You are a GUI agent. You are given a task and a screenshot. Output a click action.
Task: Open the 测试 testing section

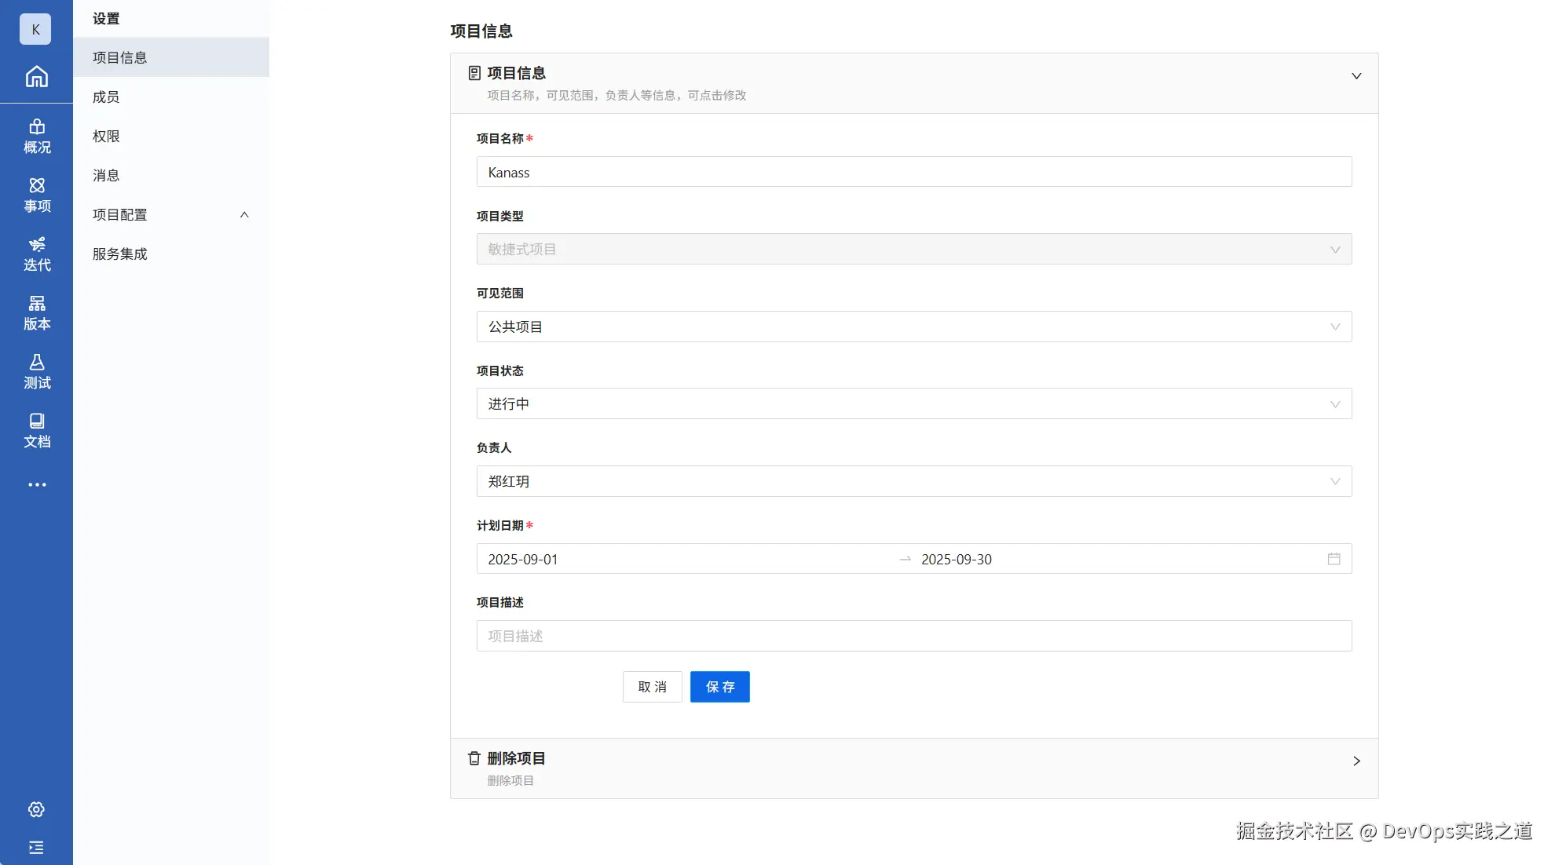coord(36,372)
